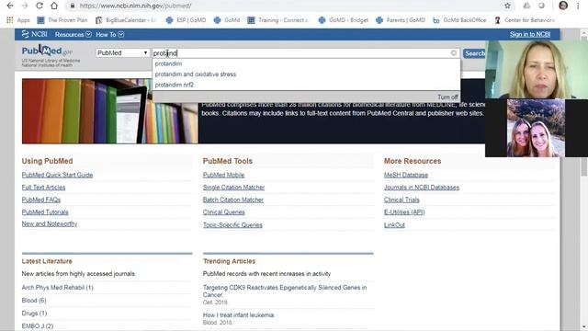Viewport: 588px width, 331px height.
Task: Open Arch Phys Med Rehabil (1)
Action: pos(57,288)
